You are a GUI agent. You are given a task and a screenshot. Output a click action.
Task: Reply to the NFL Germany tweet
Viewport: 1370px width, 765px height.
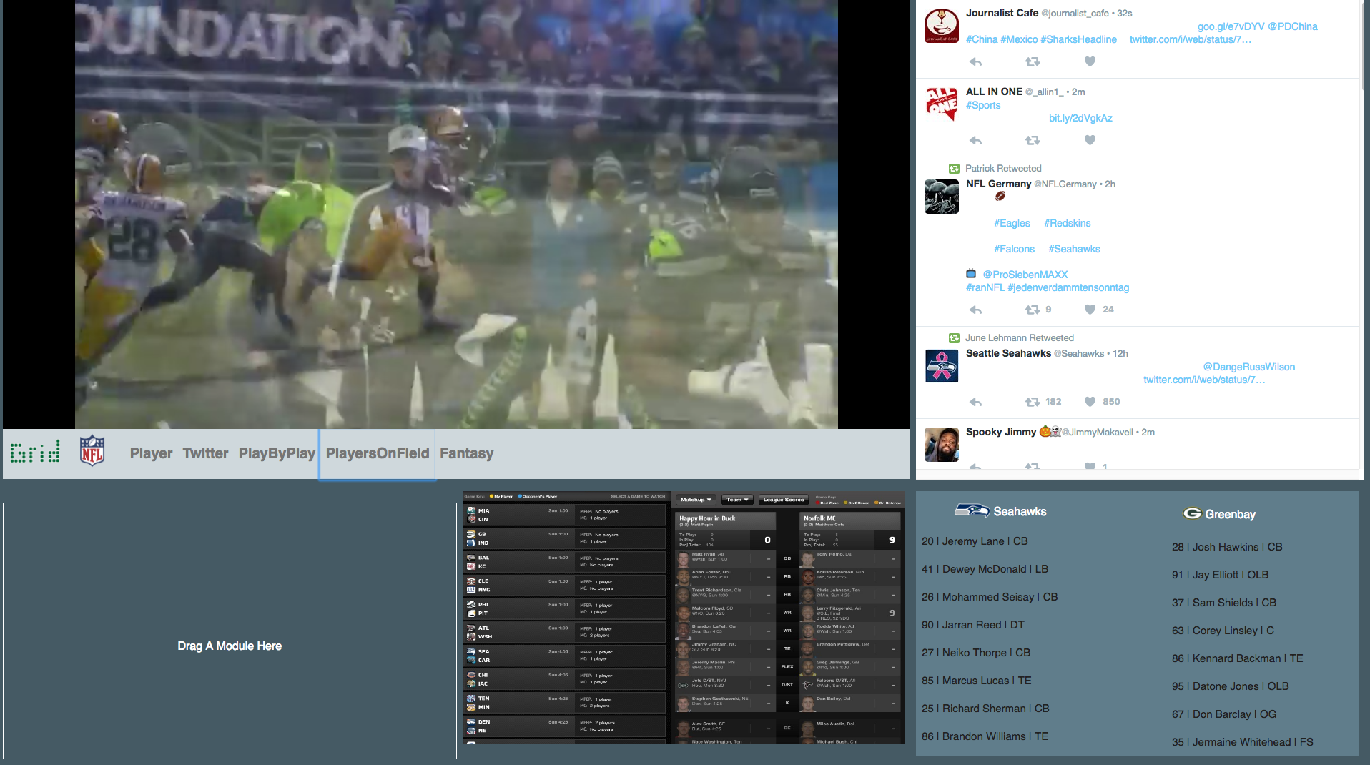975,310
